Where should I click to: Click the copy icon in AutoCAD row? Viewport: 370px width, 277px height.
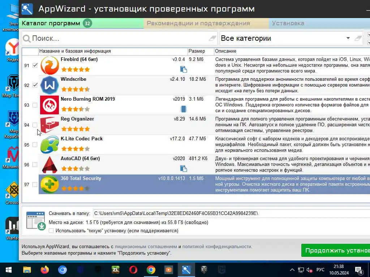coord(183,168)
